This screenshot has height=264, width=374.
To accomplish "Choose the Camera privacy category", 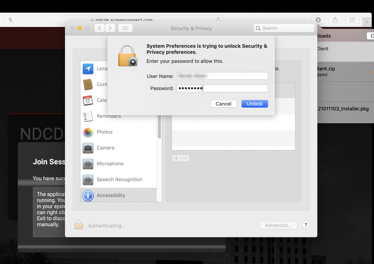I will click(105, 148).
